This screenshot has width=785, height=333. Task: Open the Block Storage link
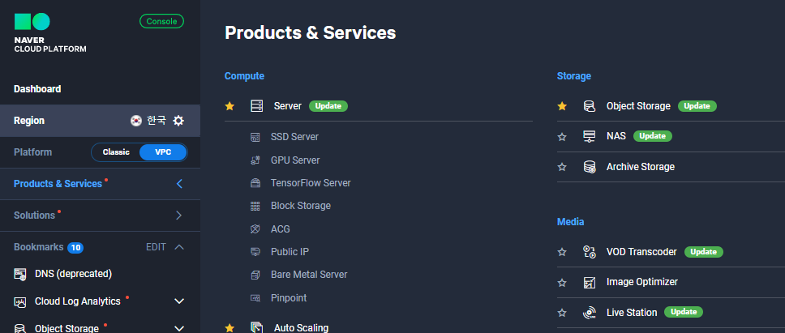(301, 206)
